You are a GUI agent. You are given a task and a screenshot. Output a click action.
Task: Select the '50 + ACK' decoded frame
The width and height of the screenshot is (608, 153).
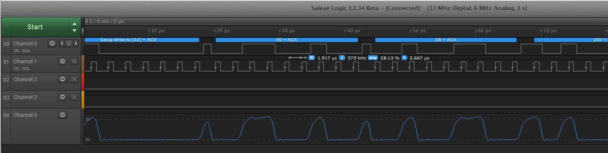[x=286, y=40]
